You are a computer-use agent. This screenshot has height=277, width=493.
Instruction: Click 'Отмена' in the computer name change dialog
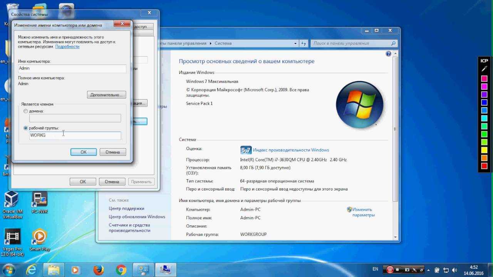pos(113,152)
